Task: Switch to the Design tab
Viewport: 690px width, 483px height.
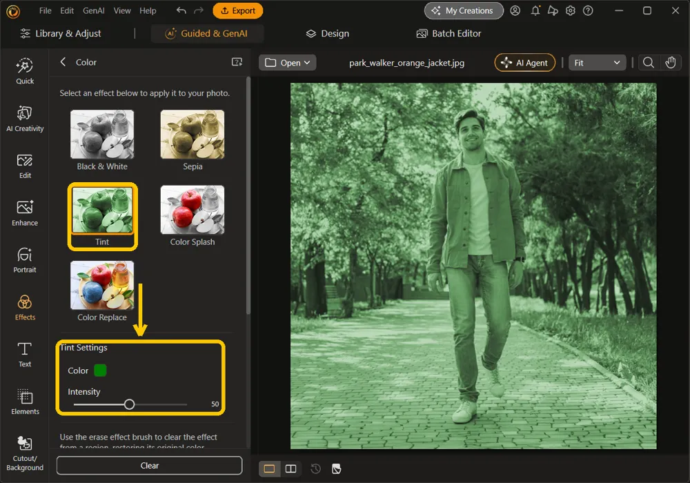Action: (327, 33)
